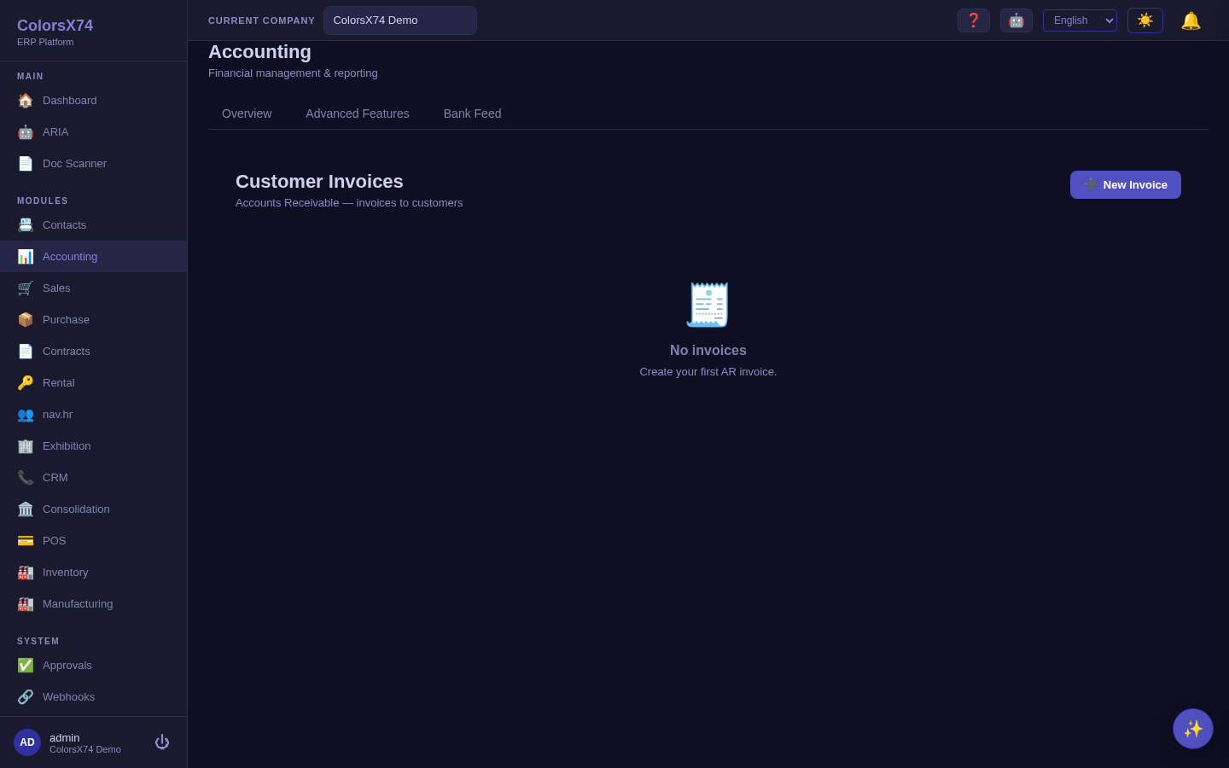Open the Dashboard house icon
Viewport: 1229px width, 768px height.
pos(26,101)
